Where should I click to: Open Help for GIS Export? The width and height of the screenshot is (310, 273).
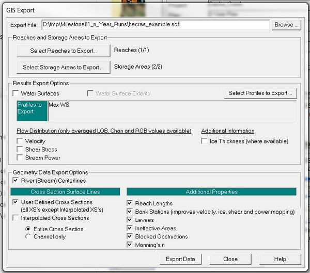tap(280, 259)
